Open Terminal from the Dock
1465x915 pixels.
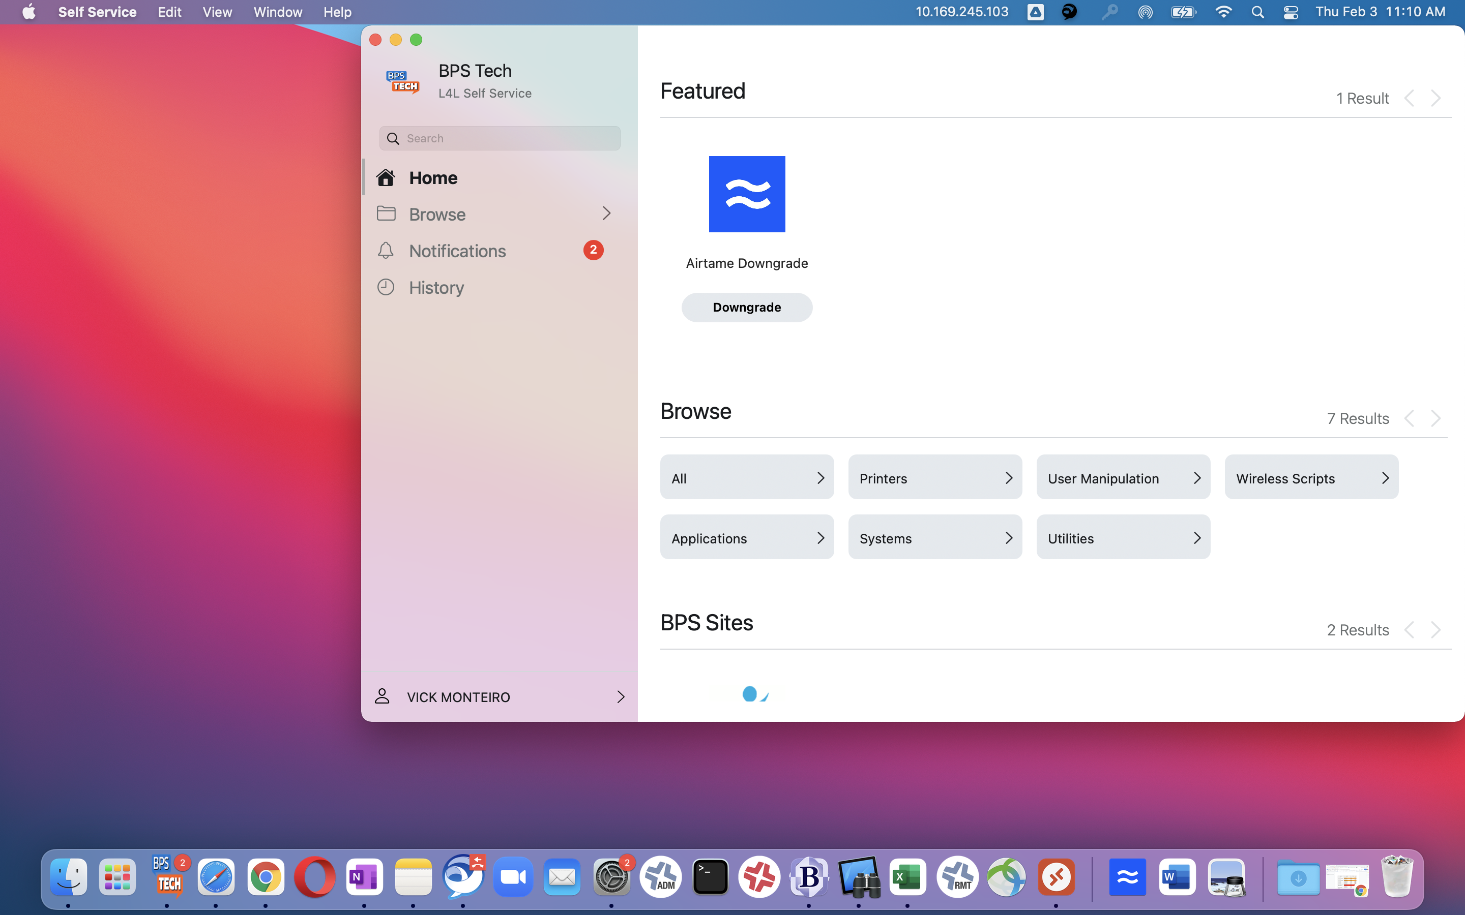(x=710, y=877)
